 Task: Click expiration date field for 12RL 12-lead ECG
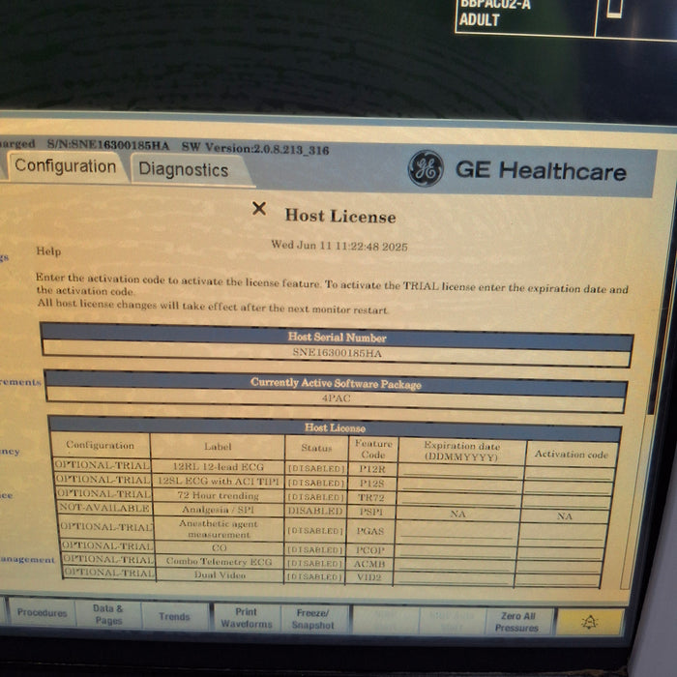459,471
